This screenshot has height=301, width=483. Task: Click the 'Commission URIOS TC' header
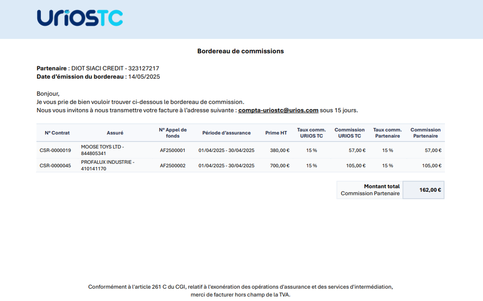[x=349, y=133]
